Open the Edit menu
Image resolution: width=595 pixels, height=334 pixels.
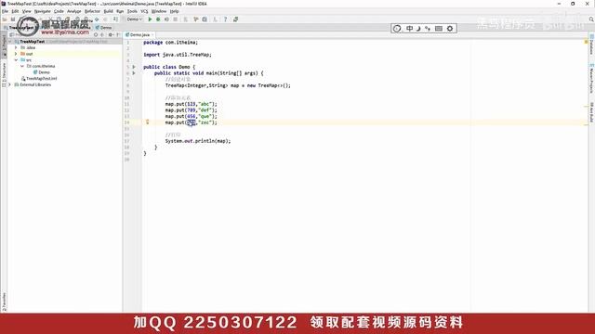coord(15,11)
